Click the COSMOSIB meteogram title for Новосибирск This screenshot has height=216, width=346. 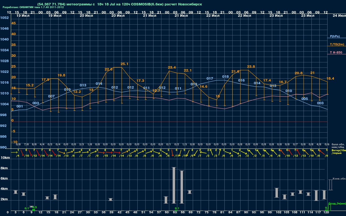click(x=120, y=4)
